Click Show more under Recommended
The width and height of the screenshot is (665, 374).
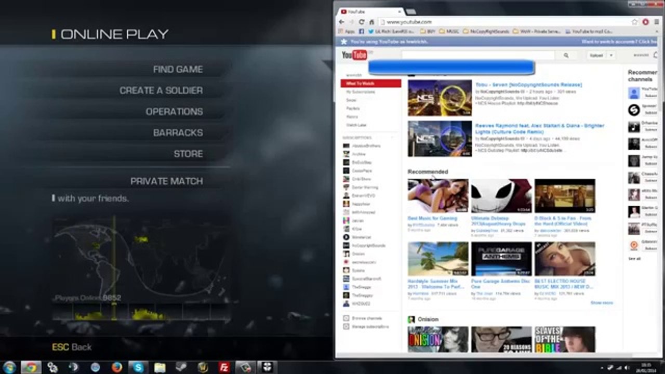tap(602, 303)
